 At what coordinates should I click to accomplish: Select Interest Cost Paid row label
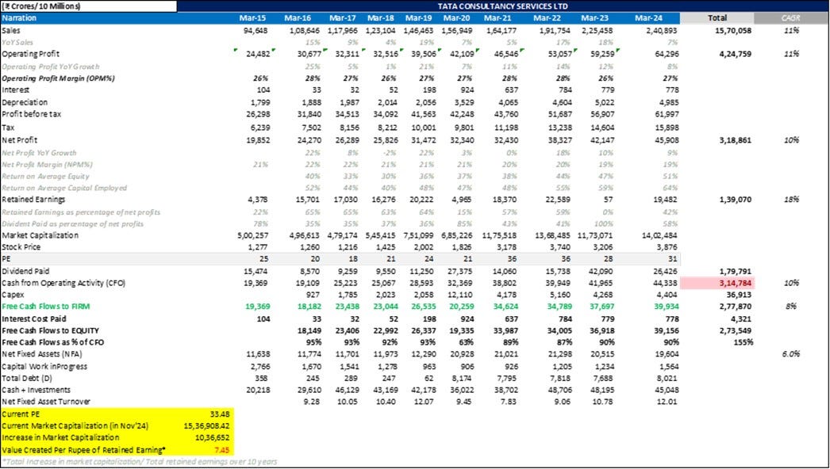34,318
